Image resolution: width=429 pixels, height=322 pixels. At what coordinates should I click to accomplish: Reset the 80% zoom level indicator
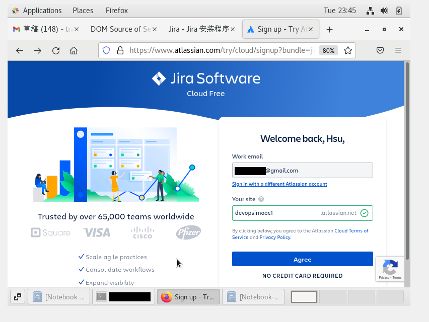pos(328,51)
